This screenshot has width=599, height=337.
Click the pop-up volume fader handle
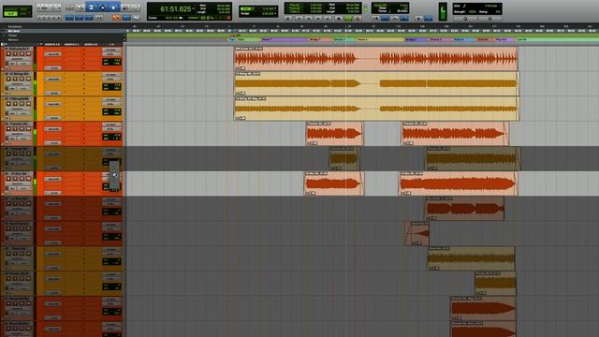114,175
